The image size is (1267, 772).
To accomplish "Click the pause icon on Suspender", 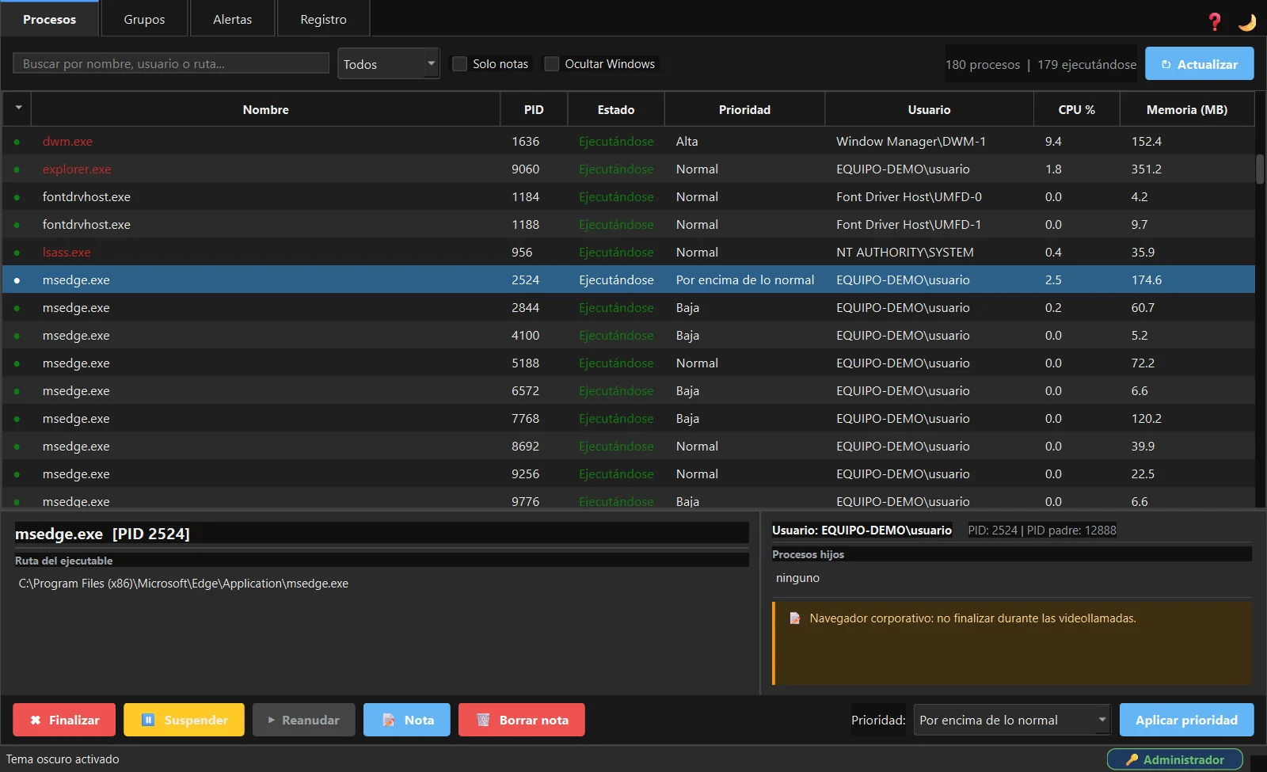I will [148, 720].
